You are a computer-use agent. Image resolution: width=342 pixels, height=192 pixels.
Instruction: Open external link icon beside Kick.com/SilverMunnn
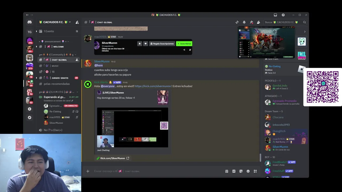click(128, 158)
